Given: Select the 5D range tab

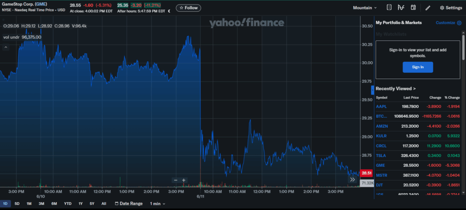Looking at the screenshot, I should pyautogui.click(x=17, y=204).
